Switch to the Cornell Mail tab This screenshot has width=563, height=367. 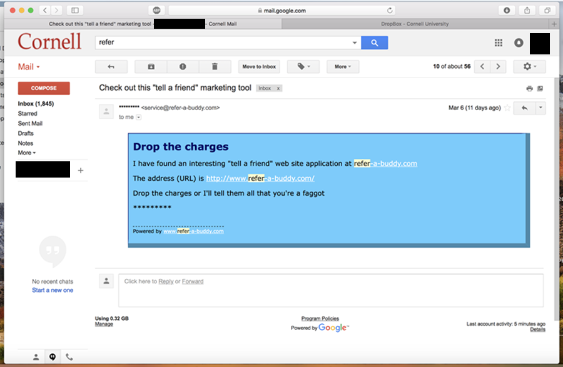(x=143, y=24)
